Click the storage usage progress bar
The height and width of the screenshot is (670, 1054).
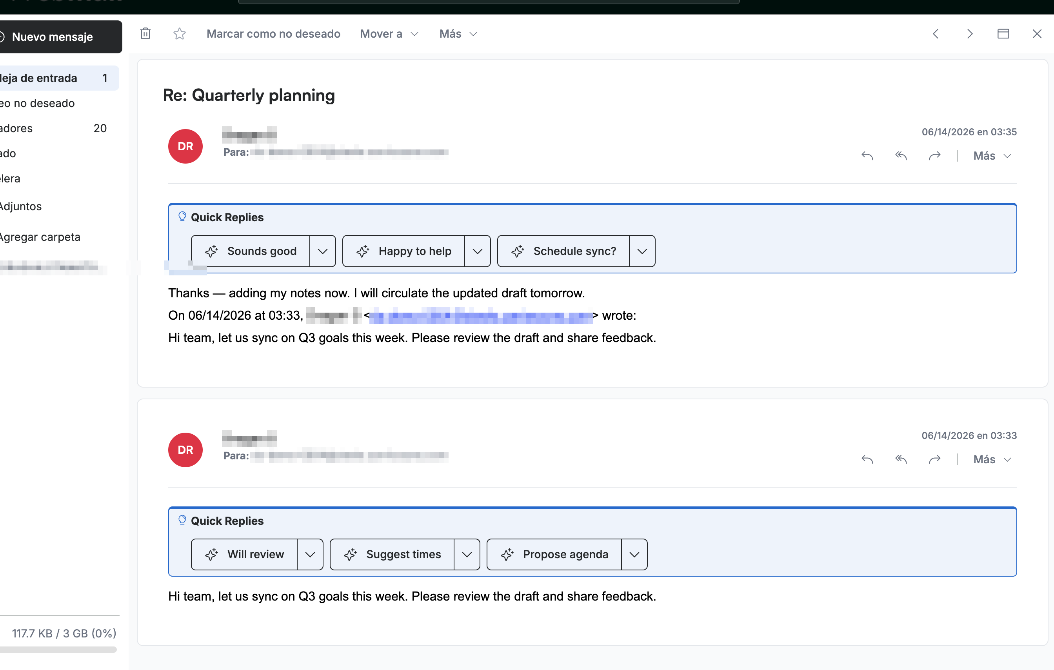[x=58, y=650]
